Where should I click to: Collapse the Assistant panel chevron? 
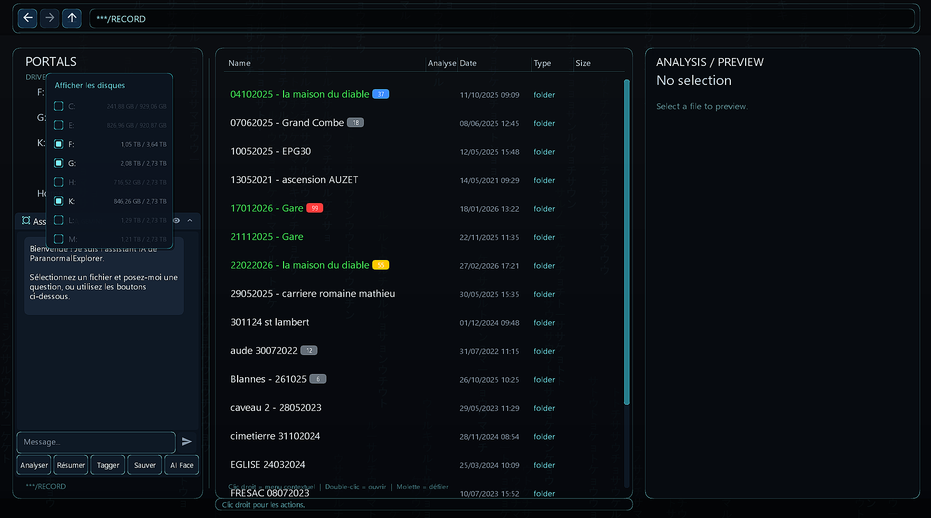pos(190,221)
